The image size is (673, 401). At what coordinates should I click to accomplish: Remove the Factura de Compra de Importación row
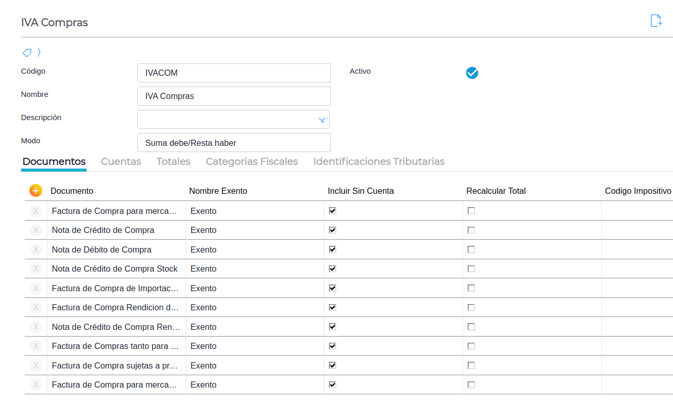point(36,288)
